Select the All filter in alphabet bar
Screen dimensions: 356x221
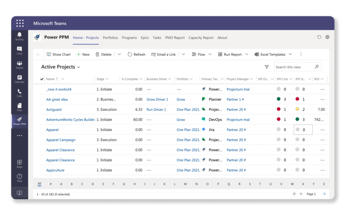39,184
